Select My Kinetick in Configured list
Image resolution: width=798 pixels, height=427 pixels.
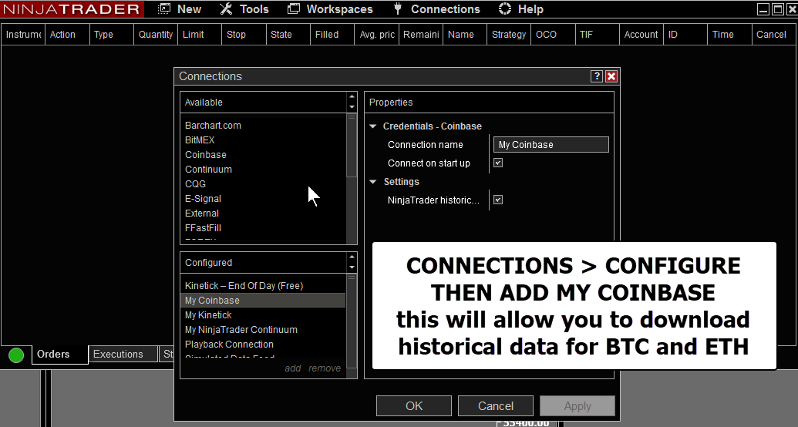(x=208, y=315)
